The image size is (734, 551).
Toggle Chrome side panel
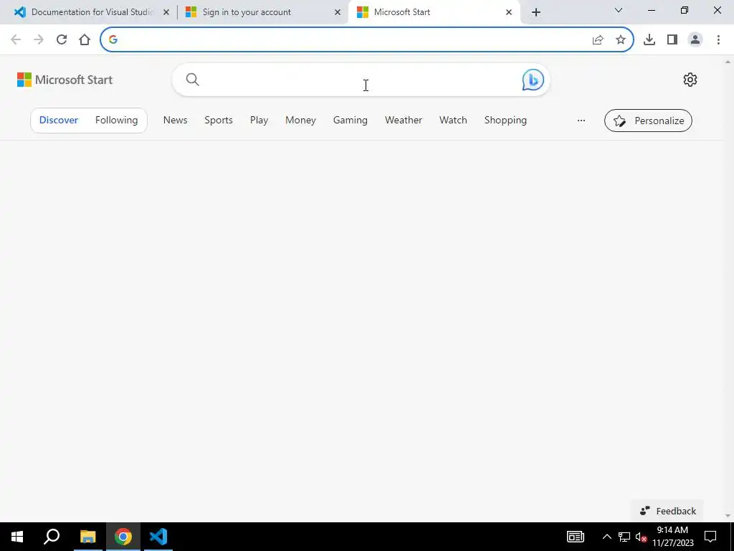[672, 39]
